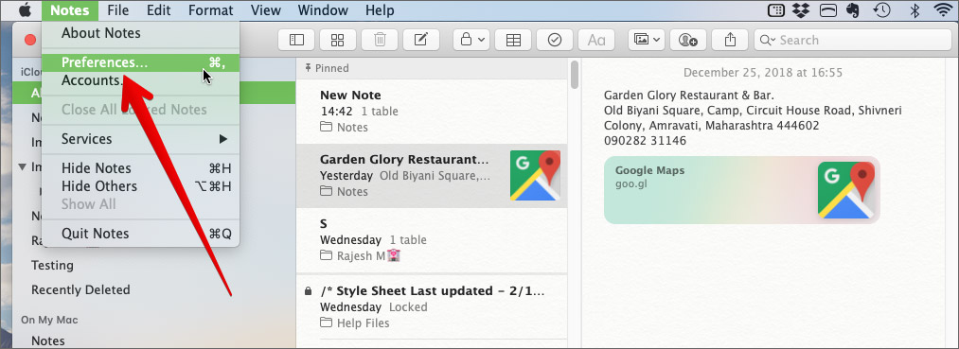959x349 pixels.
Task: Choose Quit Notes
Action: (x=141, y=234)
